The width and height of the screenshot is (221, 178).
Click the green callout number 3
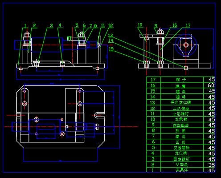(51, 25)
